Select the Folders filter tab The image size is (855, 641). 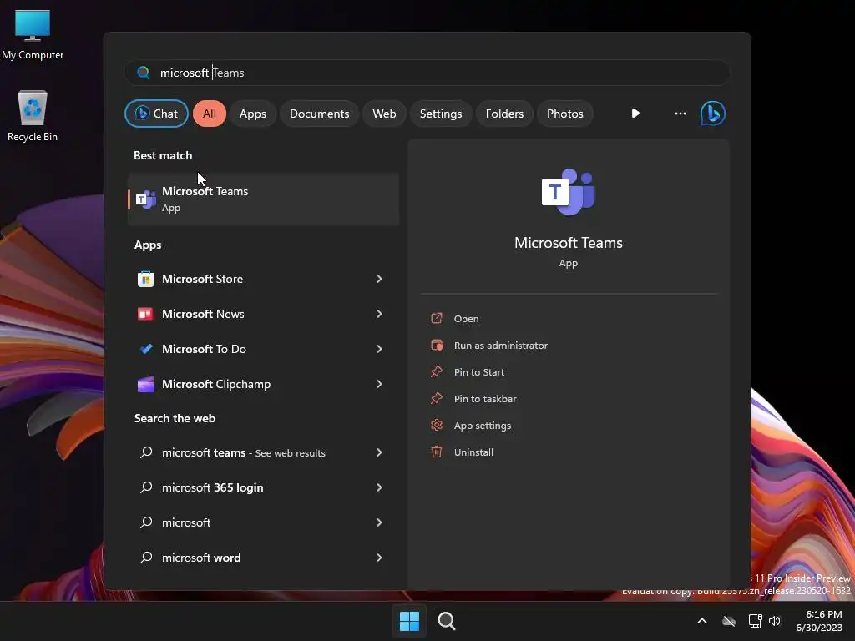click(x=504, y=114)
